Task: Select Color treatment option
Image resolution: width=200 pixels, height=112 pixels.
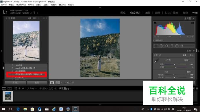Action: tap(184, 55)
